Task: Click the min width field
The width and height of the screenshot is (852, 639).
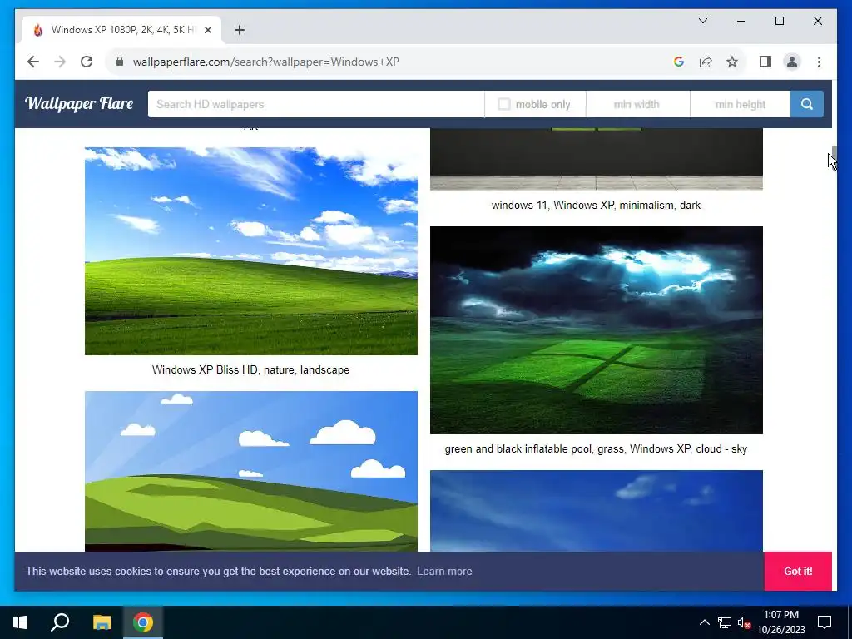Action: pyautogui.click(x=637, y=104)
